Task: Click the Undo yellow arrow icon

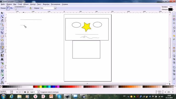Action: (174, 36)
